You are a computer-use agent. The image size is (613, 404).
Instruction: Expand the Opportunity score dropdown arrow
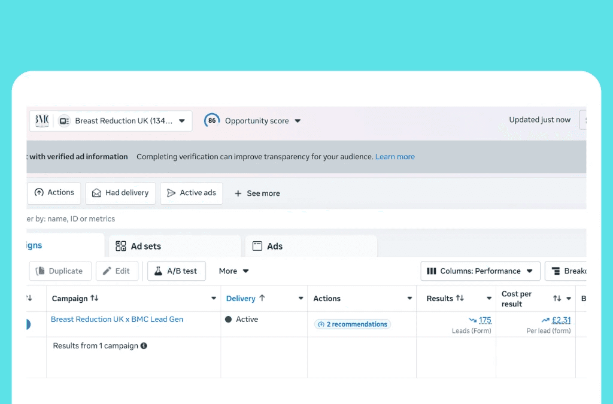tap(298, 121)
